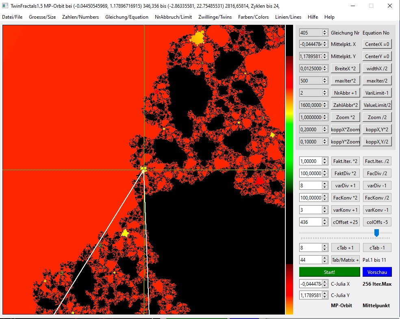
Task: Click the varDiv +1 button
Action: (346, 186)
